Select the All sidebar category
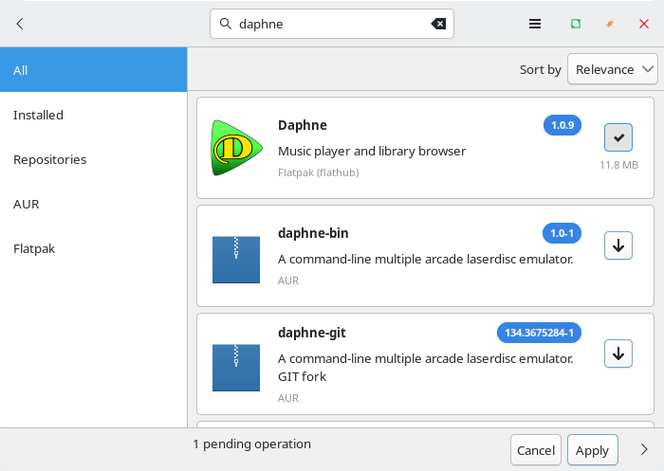The image size is (664, 471). 94,70
